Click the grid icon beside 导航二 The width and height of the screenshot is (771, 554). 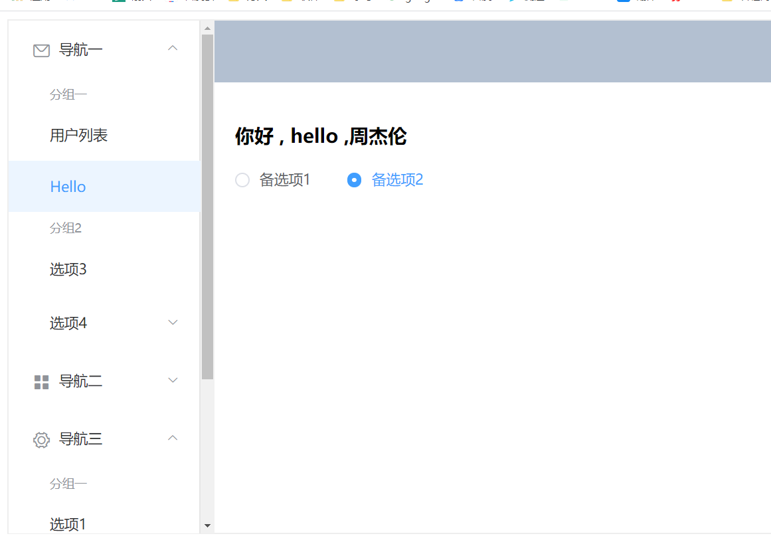(41, 383)
